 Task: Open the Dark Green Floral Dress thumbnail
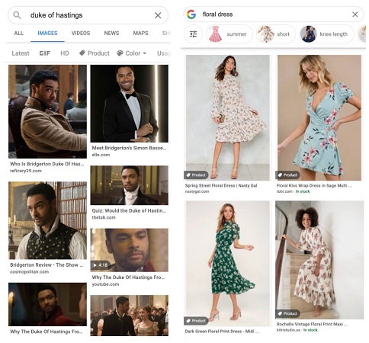[x=228, y=264]
